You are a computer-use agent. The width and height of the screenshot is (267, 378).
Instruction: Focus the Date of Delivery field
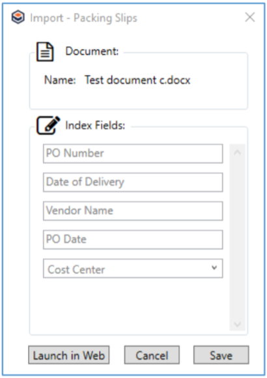133,182
